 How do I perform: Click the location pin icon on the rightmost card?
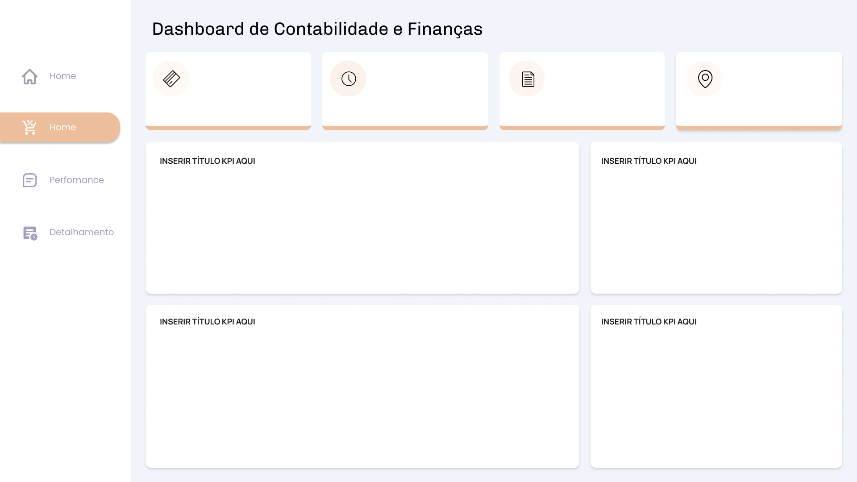point(704,79)
